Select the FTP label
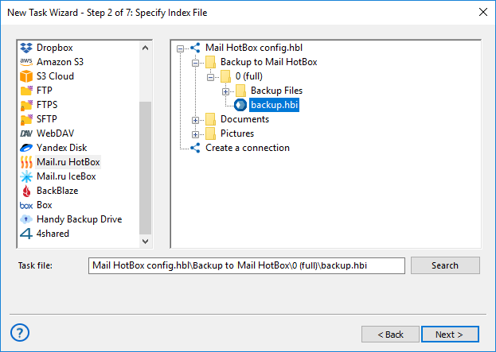The height and width of the screenshot is (352, 496). tap(45, 91)
